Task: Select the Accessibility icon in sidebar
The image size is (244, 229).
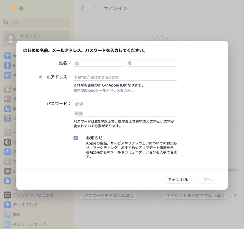Action: coord(7,152)
